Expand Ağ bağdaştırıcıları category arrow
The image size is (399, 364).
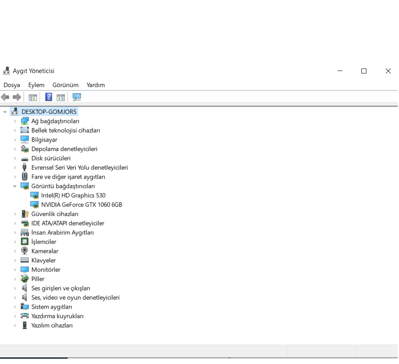tap(15, 121)
